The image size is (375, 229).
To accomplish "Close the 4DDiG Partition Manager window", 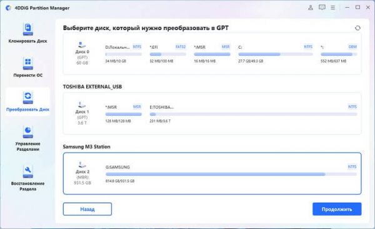I will pyautogui.click(x=368, y=8).
